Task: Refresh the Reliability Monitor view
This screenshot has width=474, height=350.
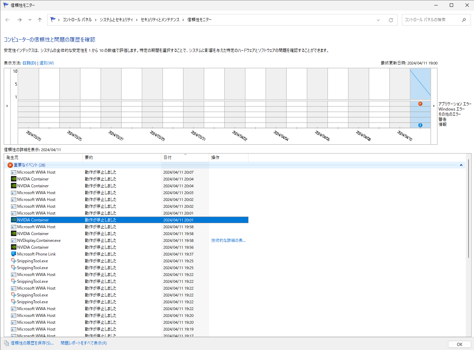Action: tap(391, 20)
